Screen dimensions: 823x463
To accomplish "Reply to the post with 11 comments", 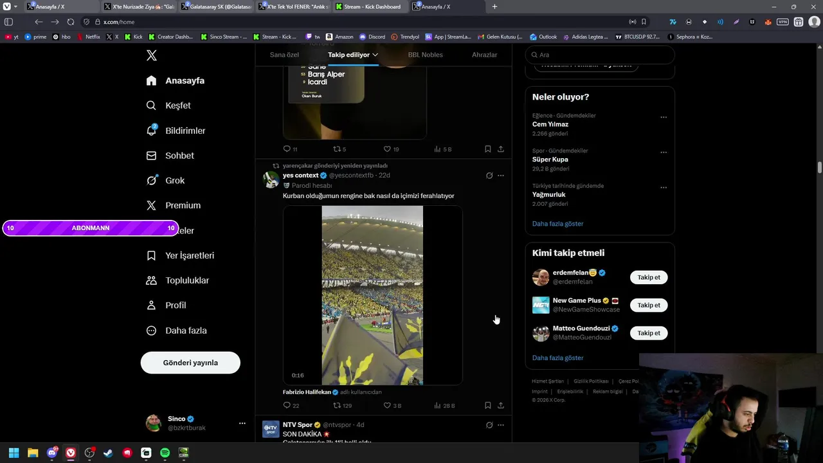I will pos(290,149).
